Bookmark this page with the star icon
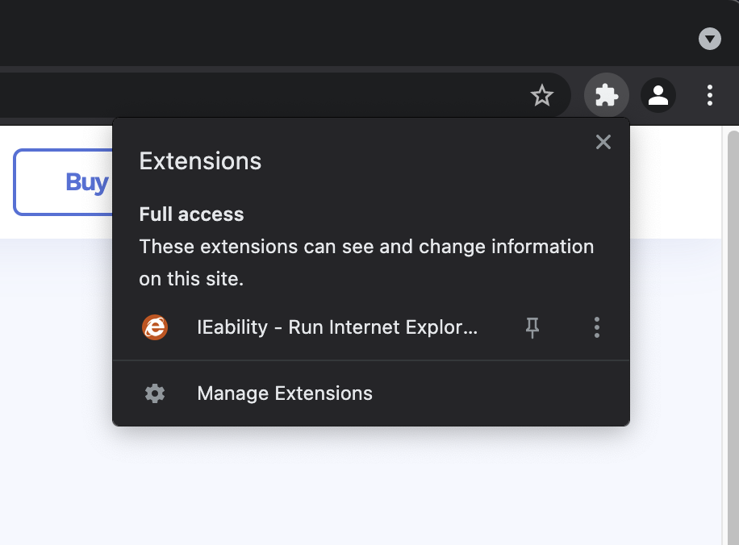The width and height of the screenshot is (739, 545). point(541,96)
